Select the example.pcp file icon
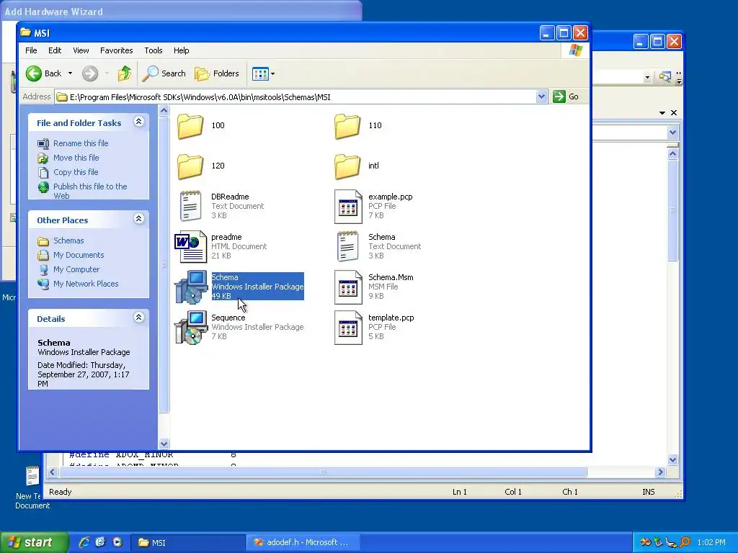 348,207
